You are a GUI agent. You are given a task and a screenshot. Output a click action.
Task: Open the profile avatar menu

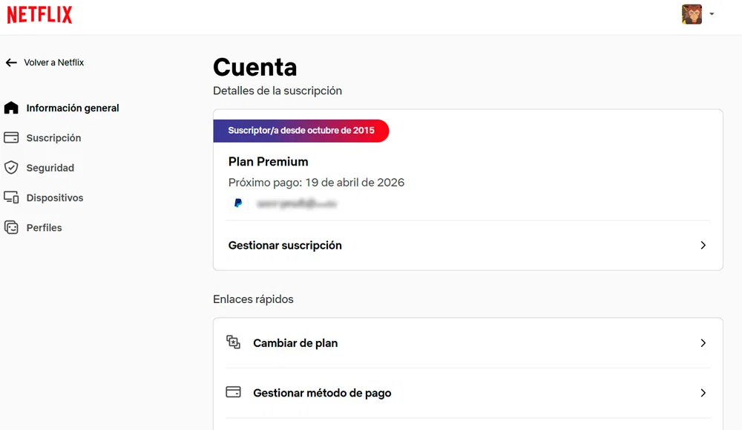tap(692, 14)
